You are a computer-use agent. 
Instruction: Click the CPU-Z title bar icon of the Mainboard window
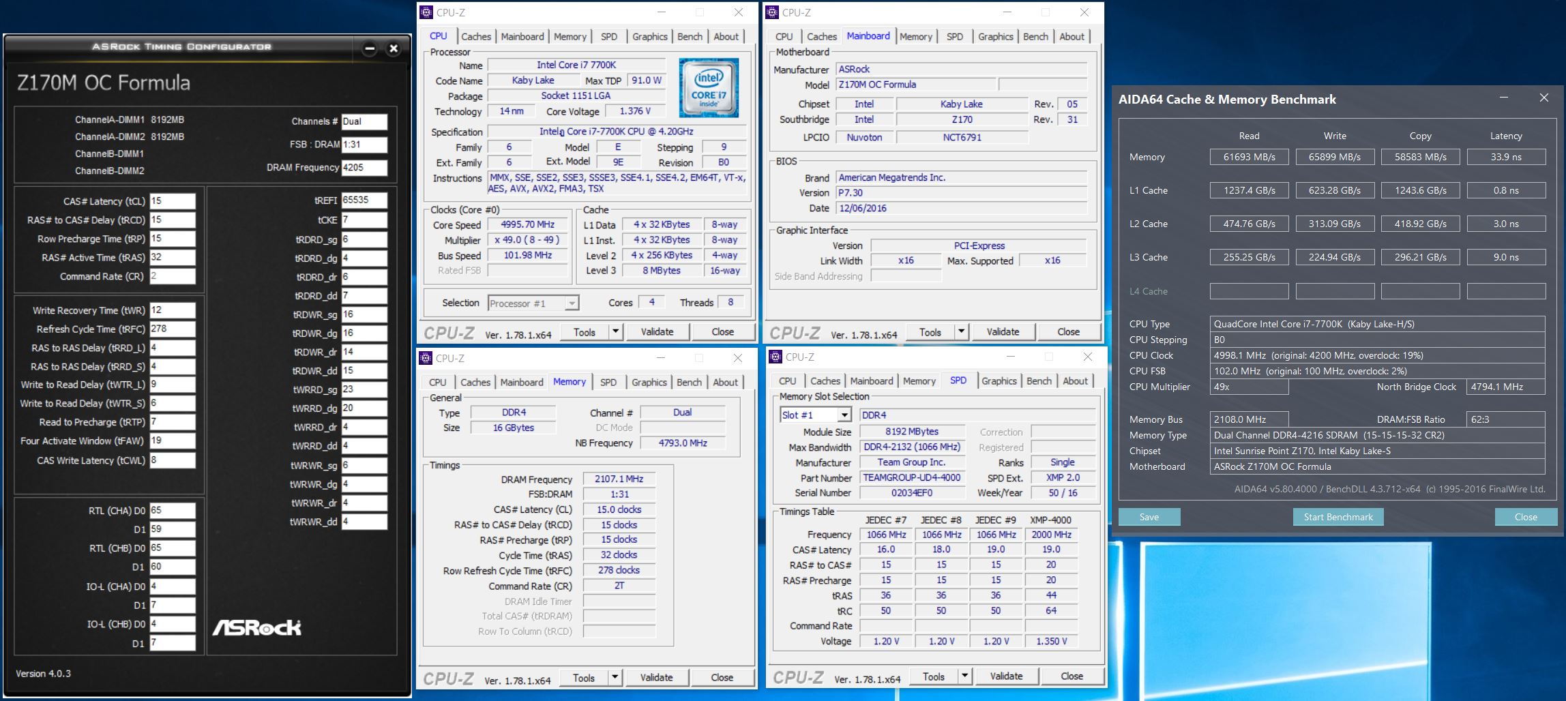pyautogui.click(x=772, y=12)
